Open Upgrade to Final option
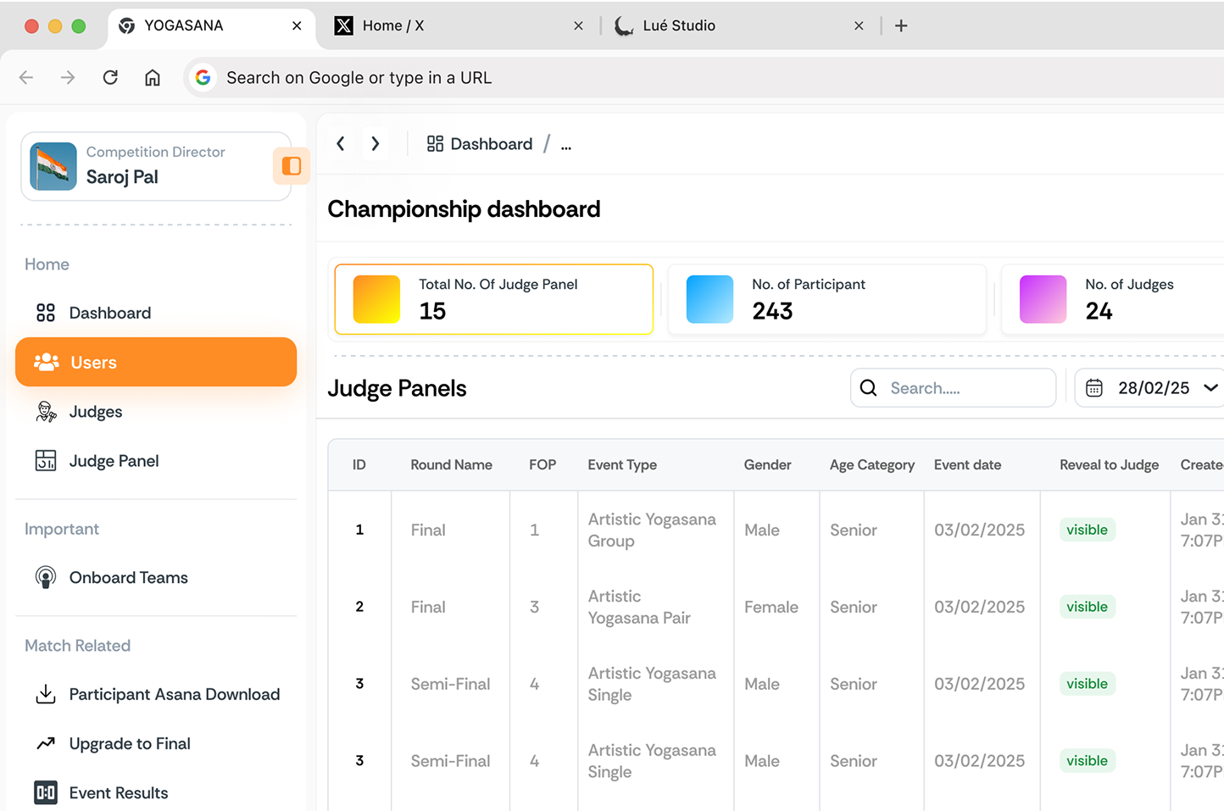 click(129, 744)
